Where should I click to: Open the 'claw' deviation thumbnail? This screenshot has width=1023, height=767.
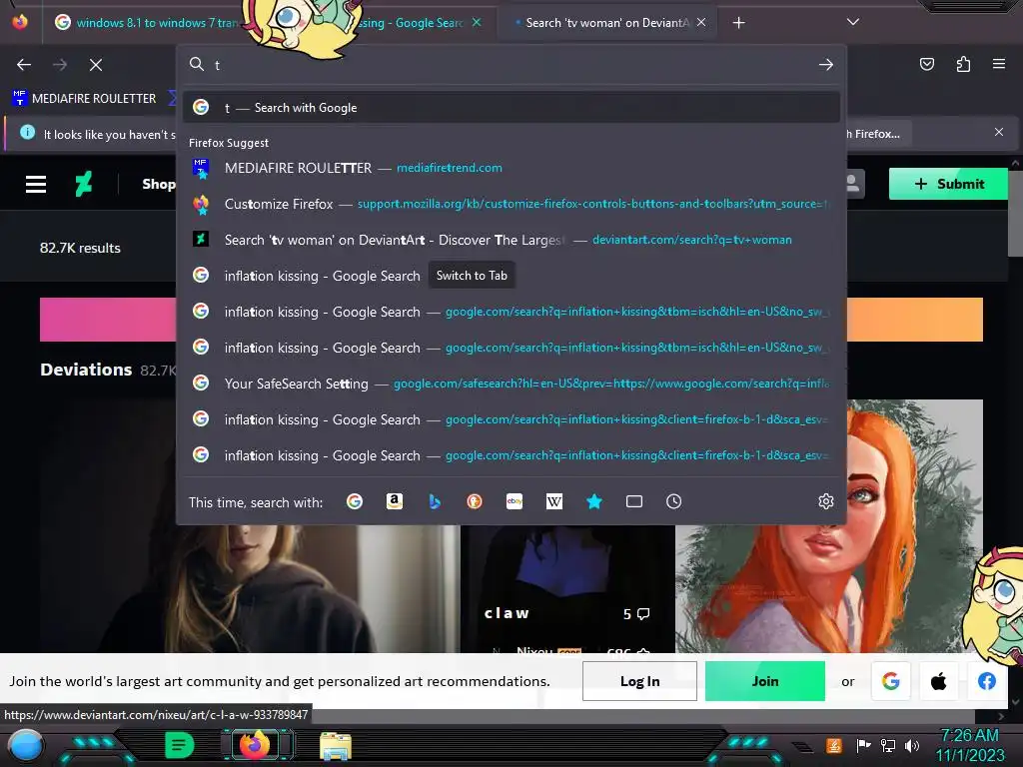(x=567, y=587)
